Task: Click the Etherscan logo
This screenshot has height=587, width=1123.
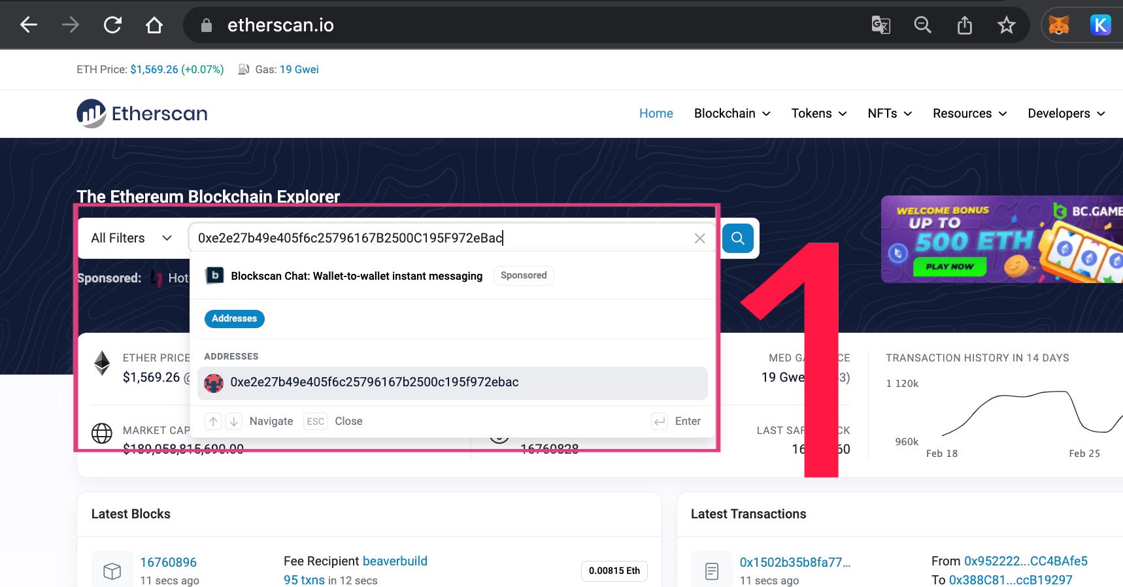Action: [x=142, y=114]
